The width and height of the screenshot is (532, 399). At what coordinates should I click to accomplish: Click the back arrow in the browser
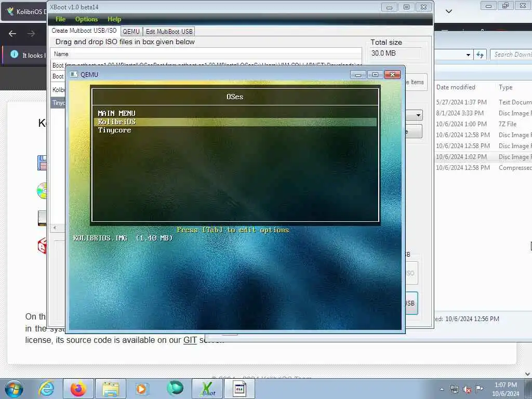[x=12, y=34]
